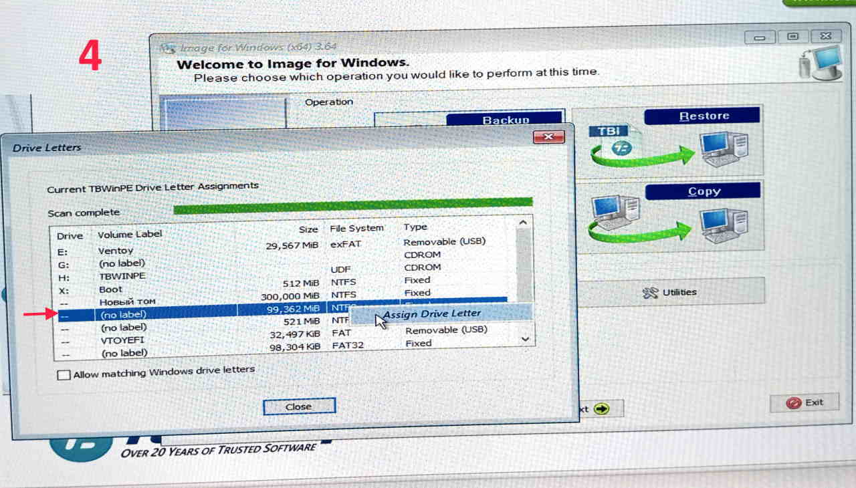856x488 pixels.
Task: Click the Size column header
Action: point(308,229)
